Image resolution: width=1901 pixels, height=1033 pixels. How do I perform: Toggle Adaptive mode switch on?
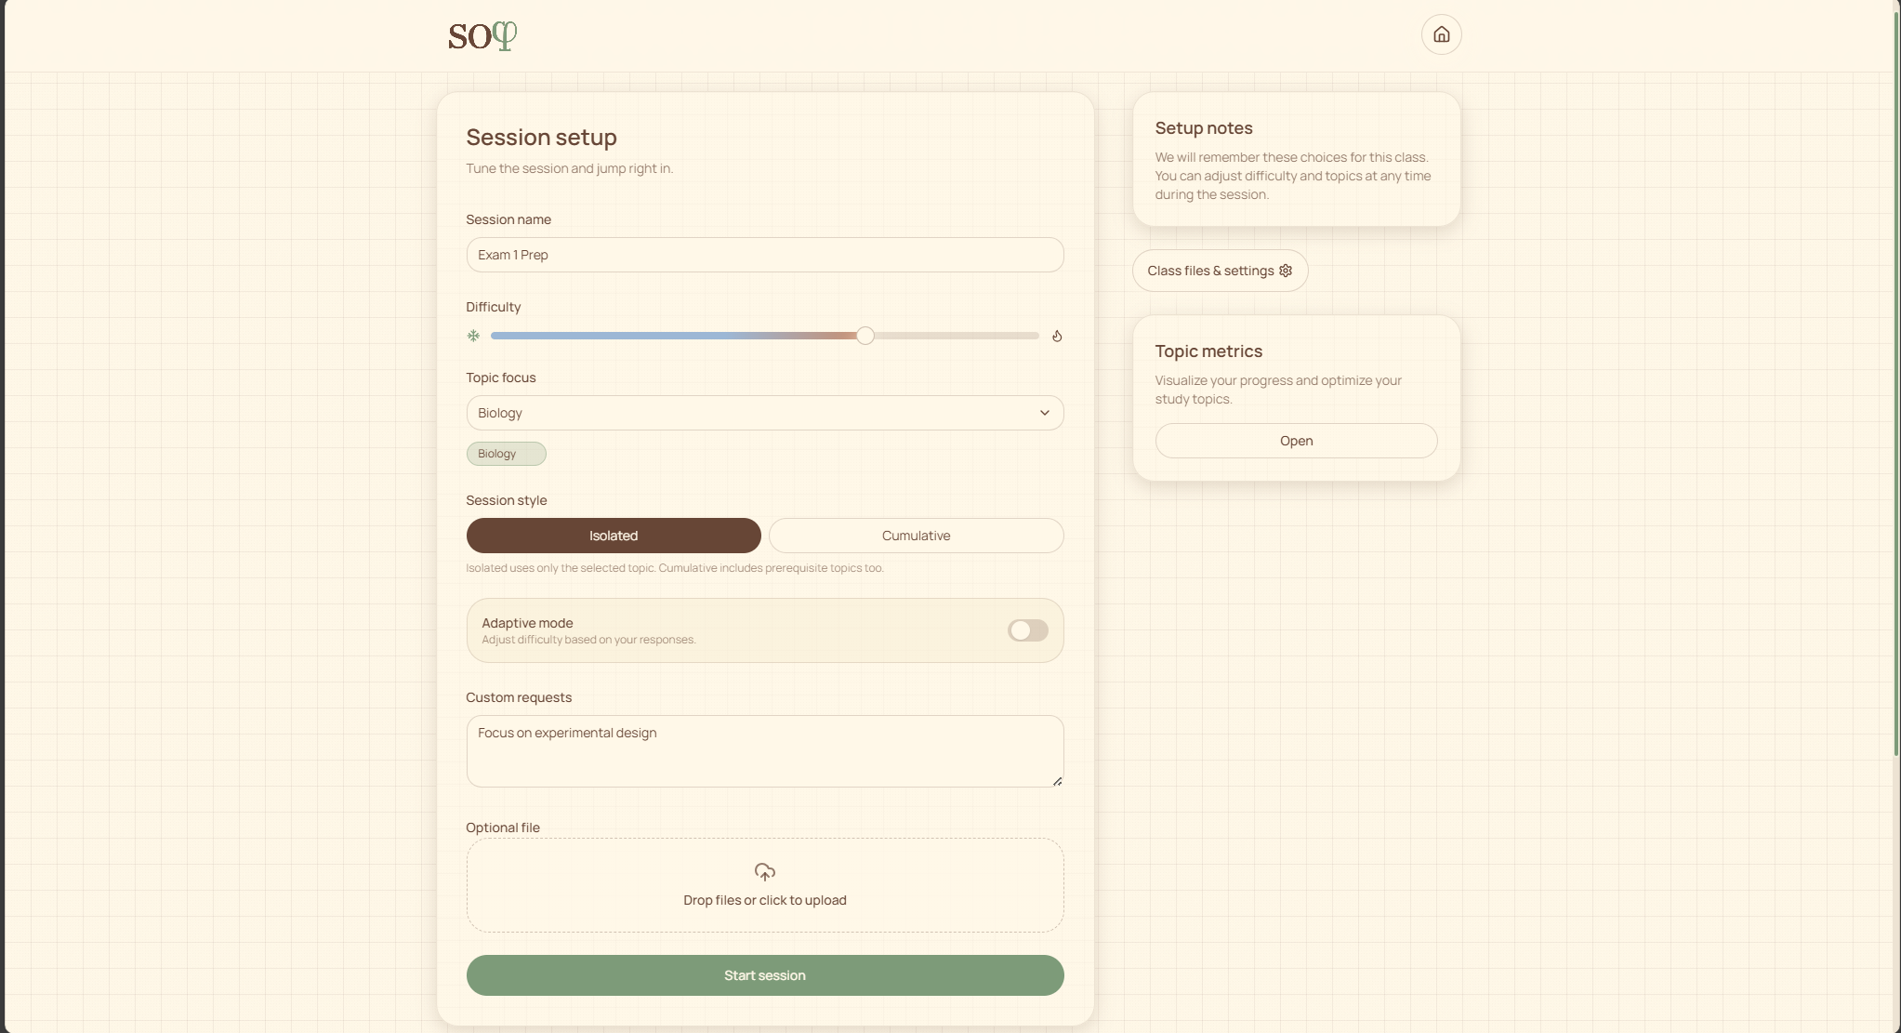[1027, 630]
